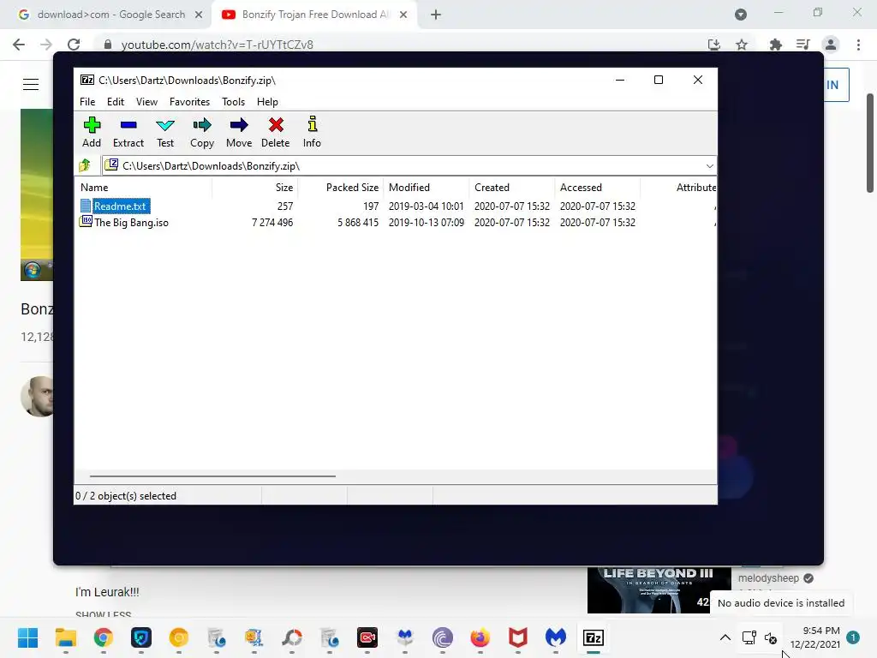Click the 7 274 496 size value
Viewport: 877px width, 658px height.
[x=272, y=223]
